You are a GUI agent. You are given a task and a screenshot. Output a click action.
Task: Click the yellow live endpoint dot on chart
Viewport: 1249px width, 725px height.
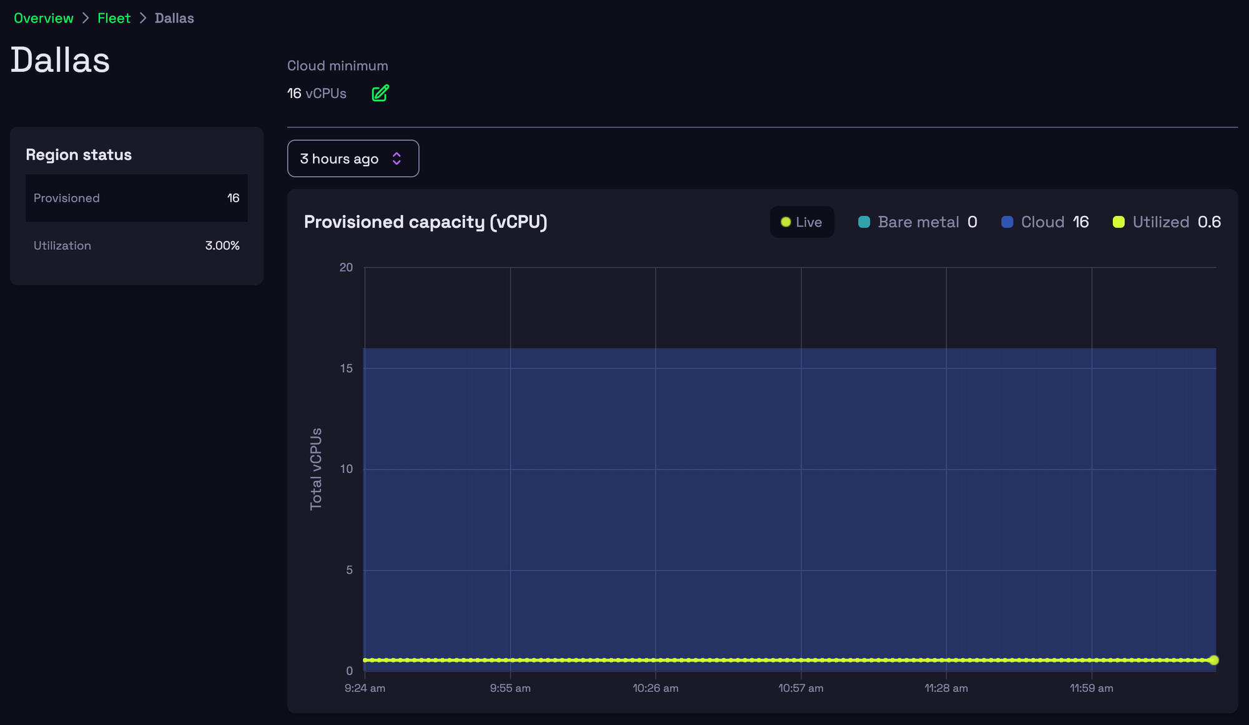[x=1213, y=660]
